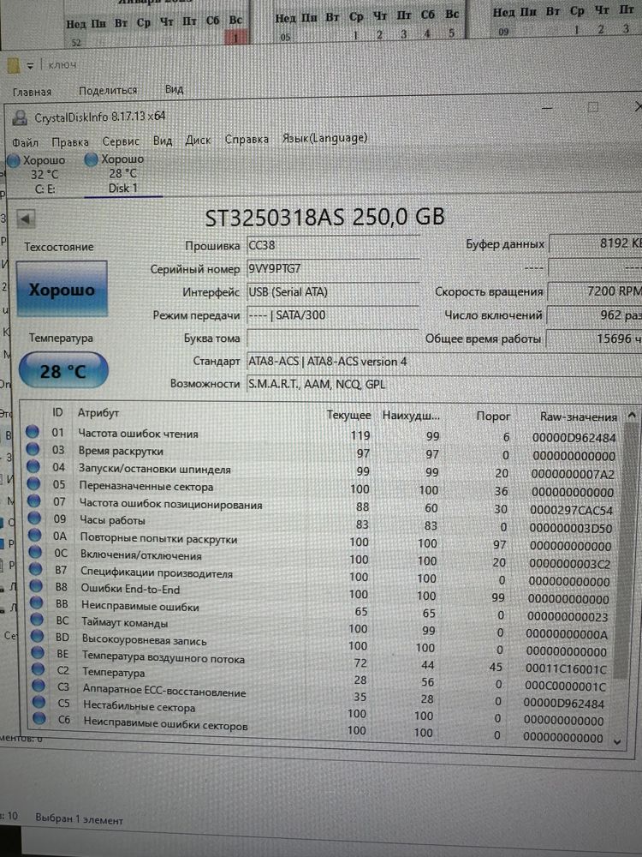Click the status dot for attribute 07

click(34, 500)
